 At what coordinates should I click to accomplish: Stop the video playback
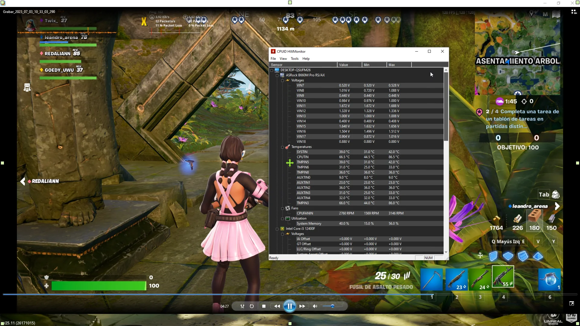(264, 306)
